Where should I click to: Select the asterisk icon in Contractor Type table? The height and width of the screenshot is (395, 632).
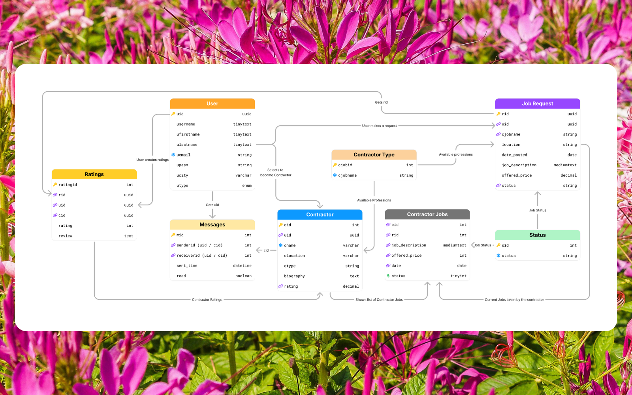coord(335,175)
